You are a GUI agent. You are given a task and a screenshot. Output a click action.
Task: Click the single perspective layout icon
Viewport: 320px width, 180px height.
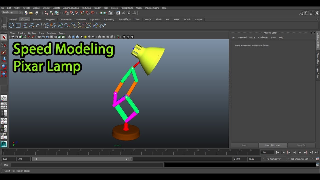tap(4, 98)
